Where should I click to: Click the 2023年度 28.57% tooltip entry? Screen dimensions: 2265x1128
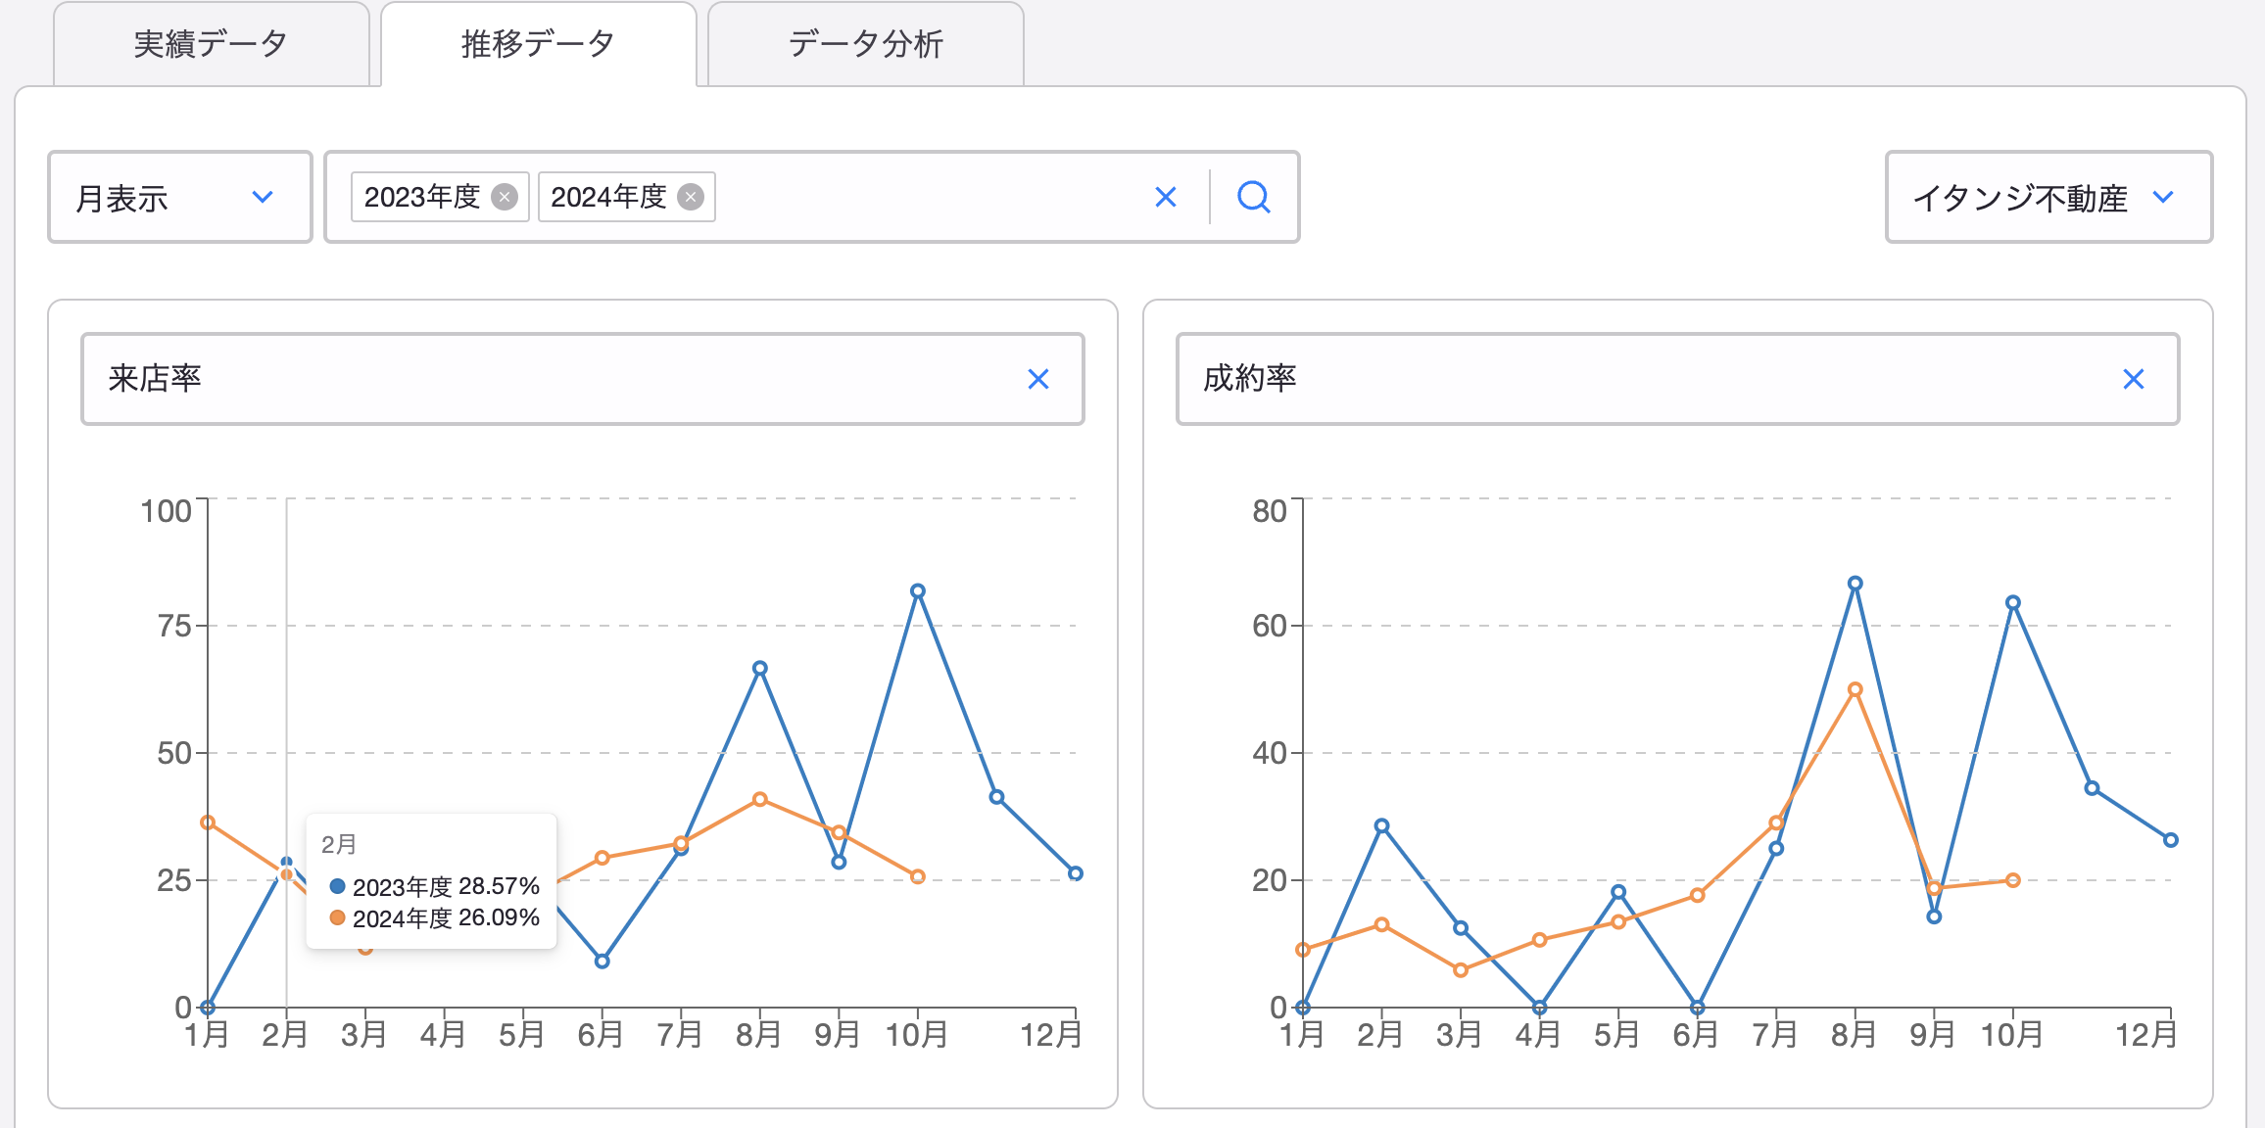(435, 886)
